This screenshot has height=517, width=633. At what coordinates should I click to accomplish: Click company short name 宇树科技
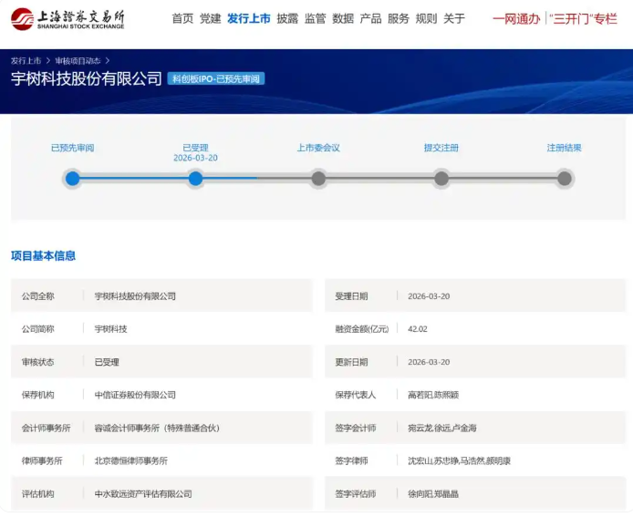coord(111,329)
